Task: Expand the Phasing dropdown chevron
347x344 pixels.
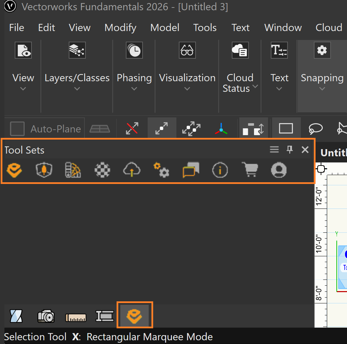Action: [x=134, y=89]
